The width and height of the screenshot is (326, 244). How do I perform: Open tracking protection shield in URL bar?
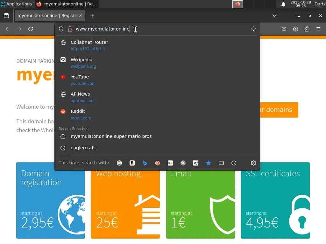tap(61, 29)
